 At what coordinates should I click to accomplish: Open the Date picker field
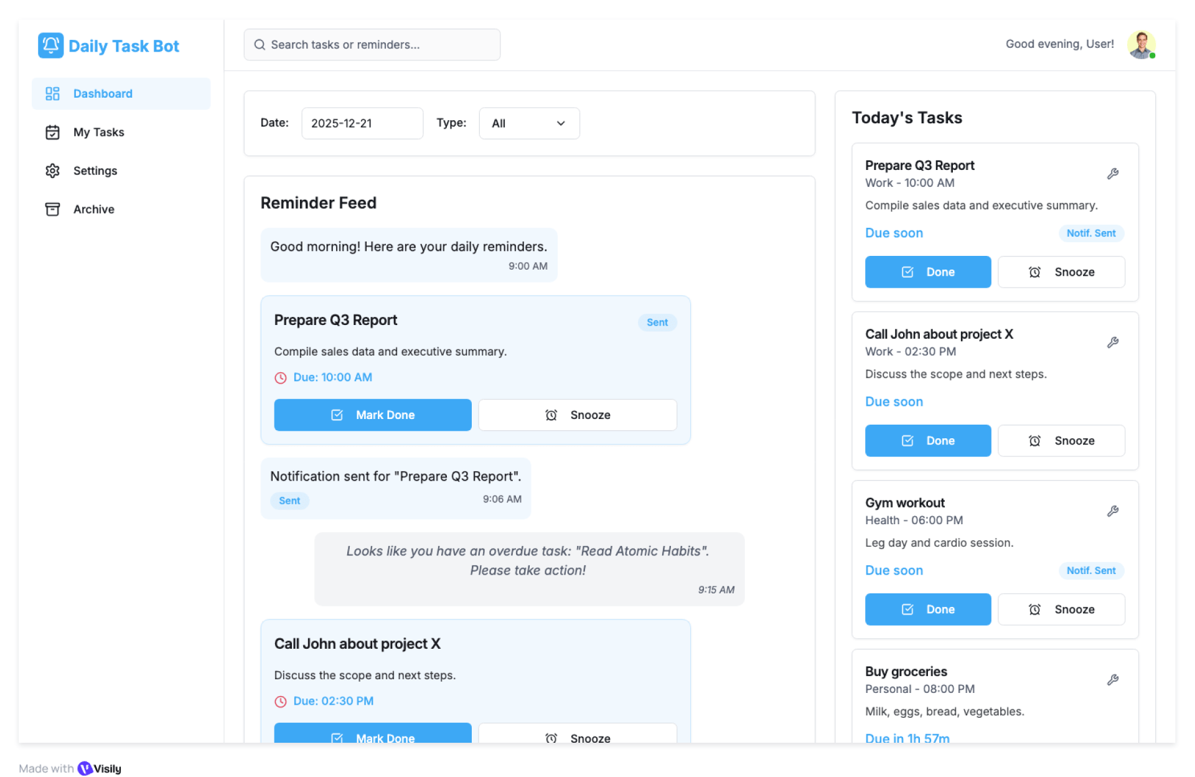tap(362, 123)
